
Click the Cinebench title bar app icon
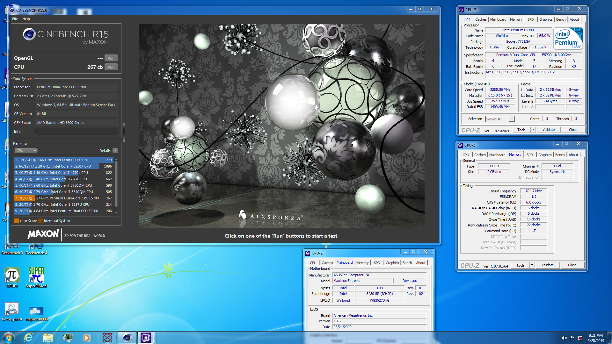click(x=12, y=10)
